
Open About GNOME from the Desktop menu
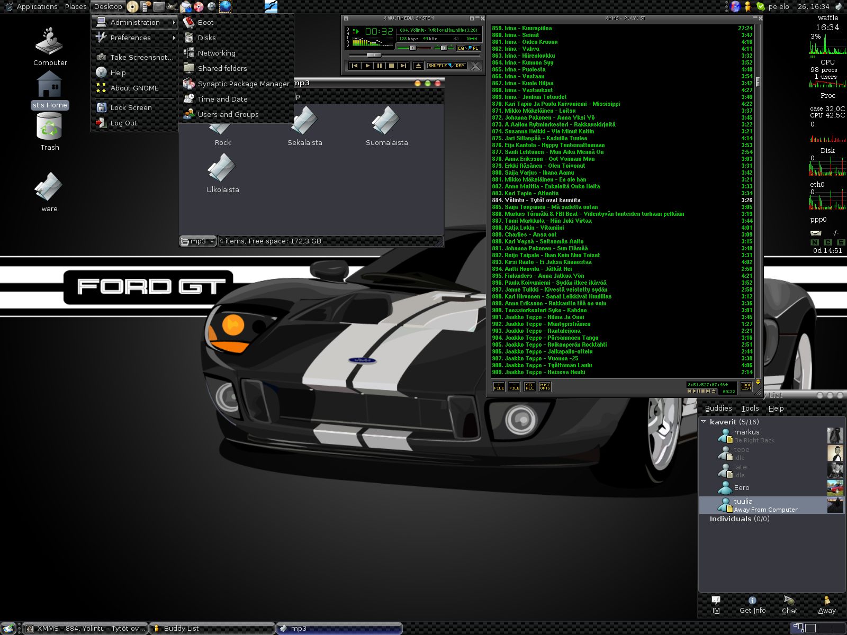point(135,88)
